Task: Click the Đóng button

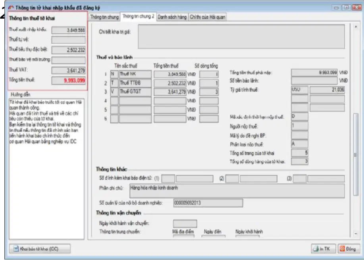Action: click(349, 249)
